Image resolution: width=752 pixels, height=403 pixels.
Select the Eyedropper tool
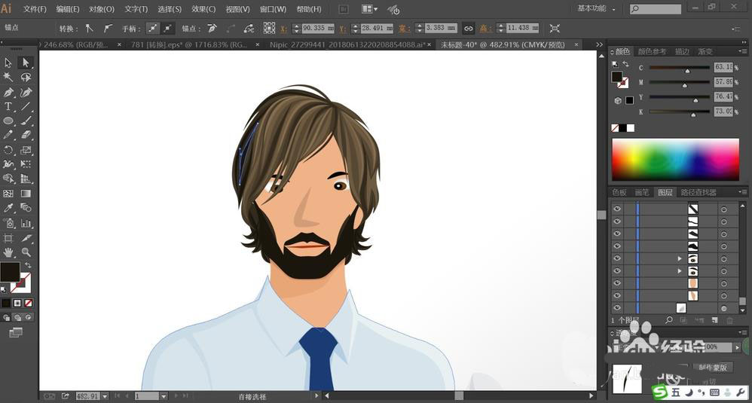[x=8, y=207]
